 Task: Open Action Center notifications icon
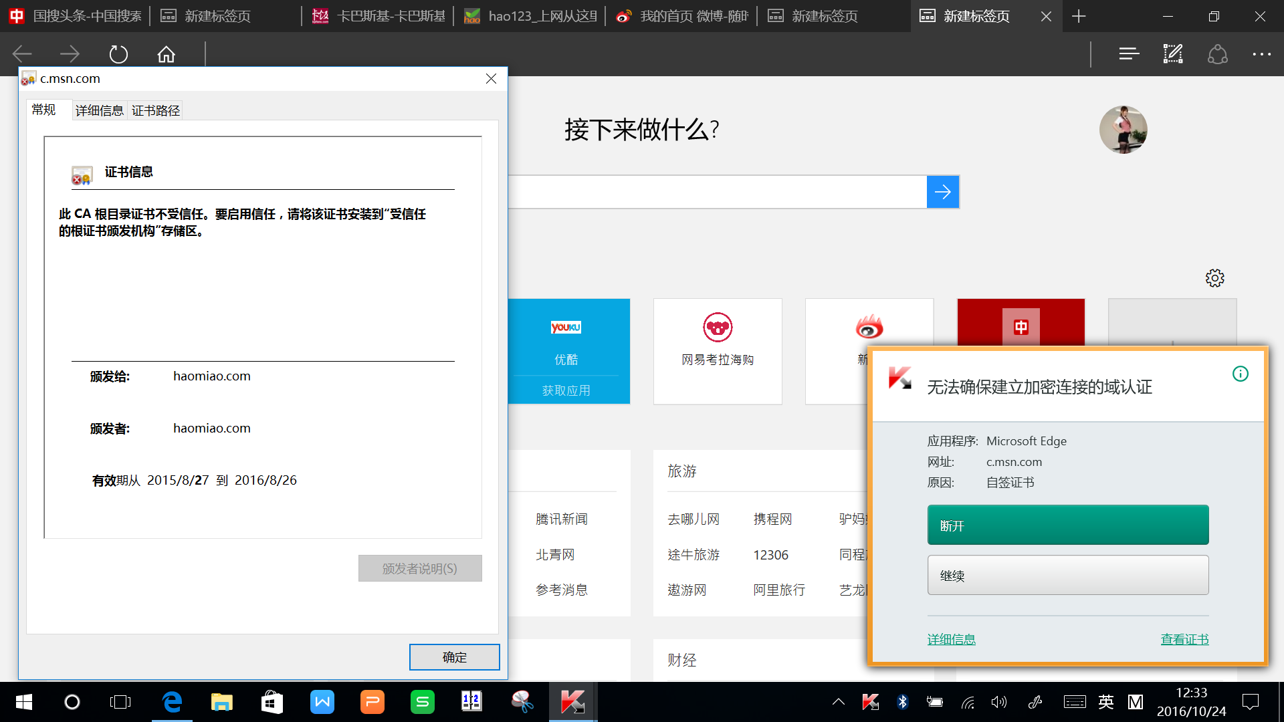pos(1251,702)
